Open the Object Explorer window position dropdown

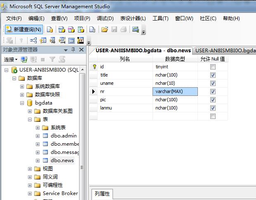coord(66,50)
